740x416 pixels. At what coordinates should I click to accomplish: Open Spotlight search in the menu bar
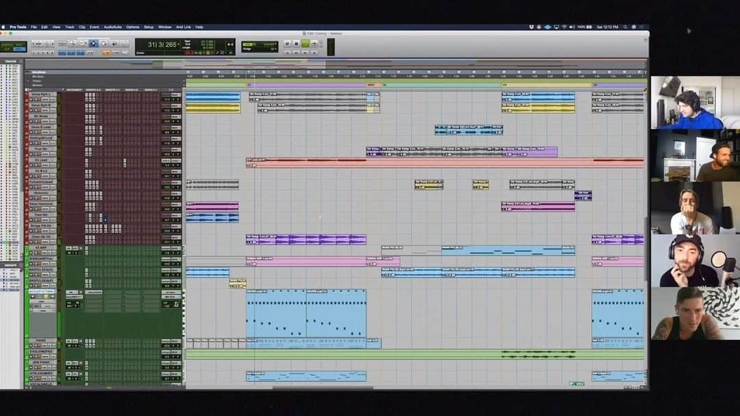pyautogui.click(x=626, y=27)
